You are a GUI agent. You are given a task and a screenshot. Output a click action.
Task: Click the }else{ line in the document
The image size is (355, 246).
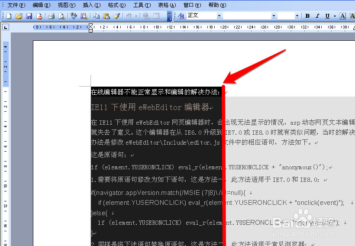coord(100,213)
